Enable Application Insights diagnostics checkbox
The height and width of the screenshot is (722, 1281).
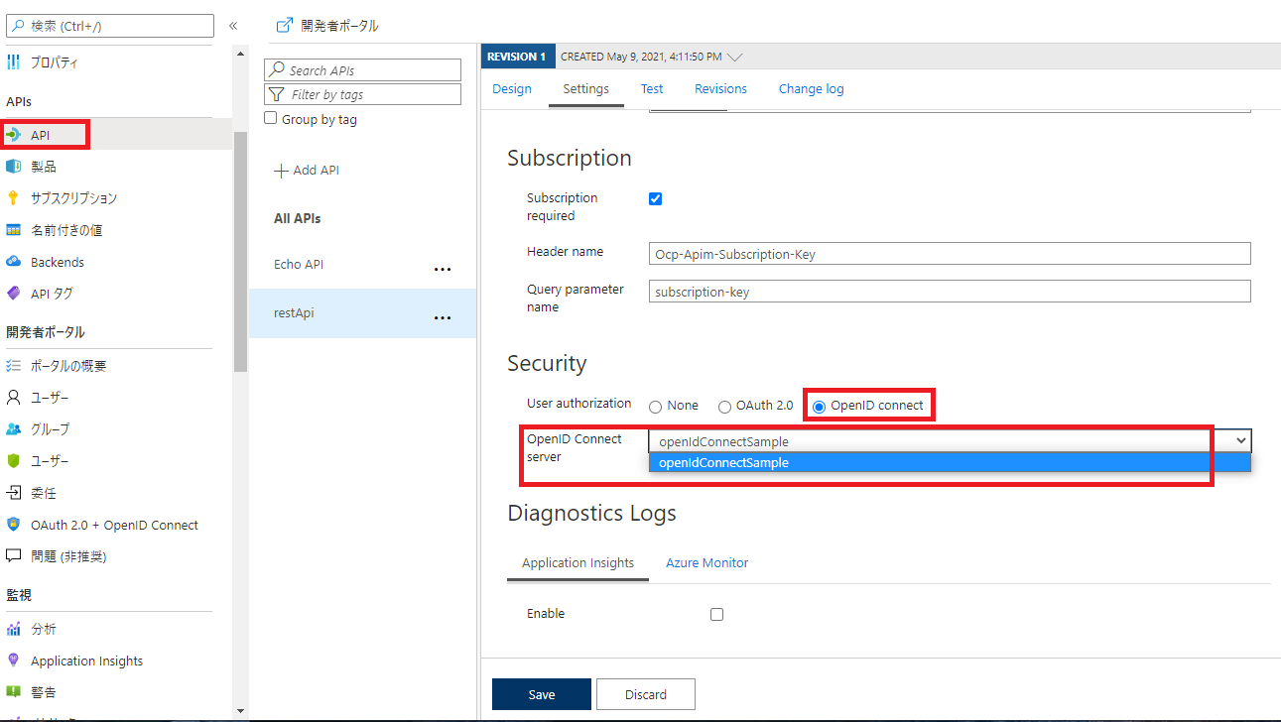tap(716, 614)
